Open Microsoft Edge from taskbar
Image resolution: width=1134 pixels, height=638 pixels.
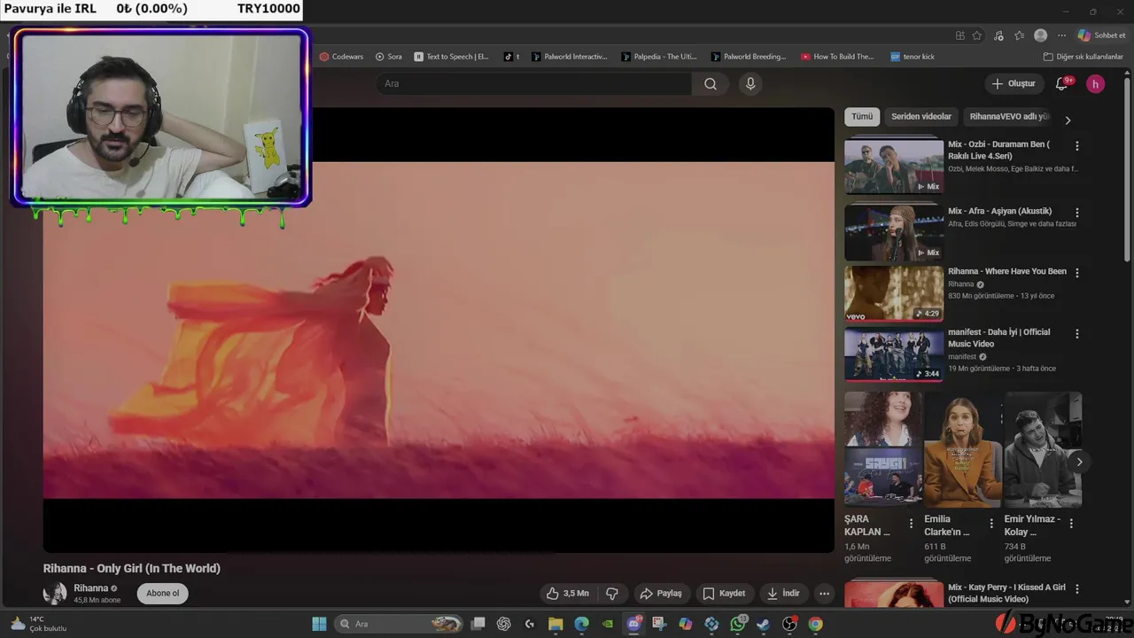click(x=581, y=624)
